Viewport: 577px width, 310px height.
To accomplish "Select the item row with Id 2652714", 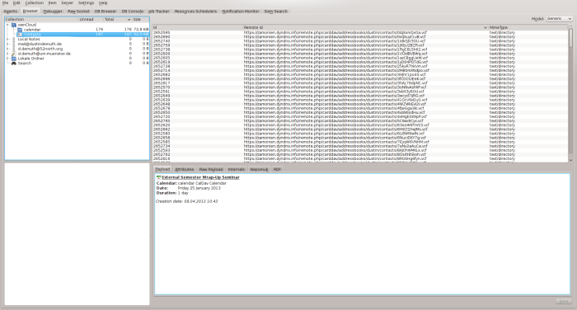I will coord(360,70).
